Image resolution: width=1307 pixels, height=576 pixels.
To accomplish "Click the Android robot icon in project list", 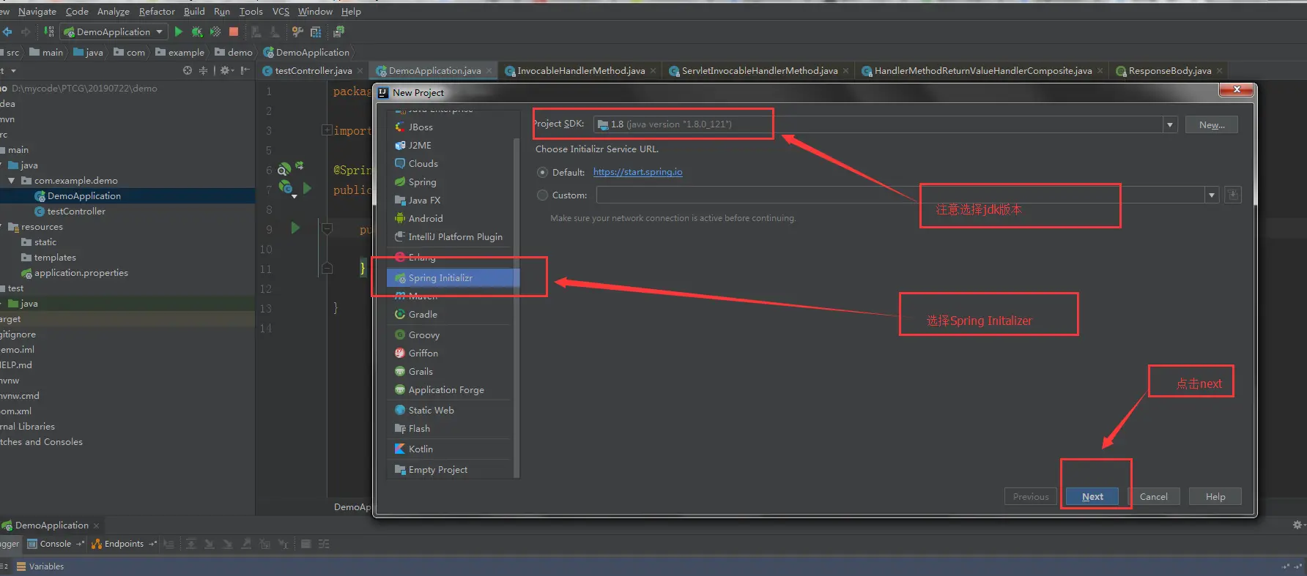I will point(400,218).
